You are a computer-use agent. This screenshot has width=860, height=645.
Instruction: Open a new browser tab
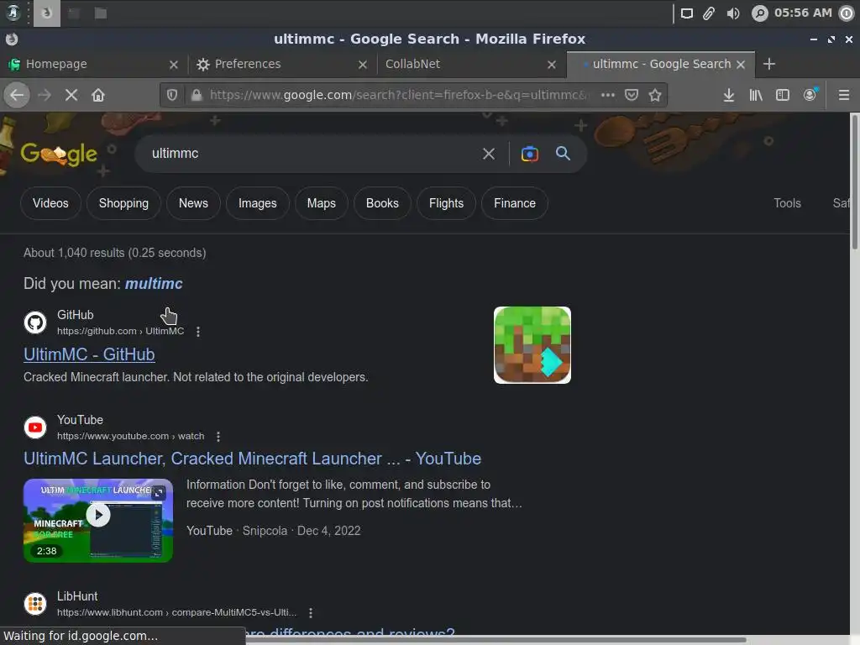click(x=769, y=64)
